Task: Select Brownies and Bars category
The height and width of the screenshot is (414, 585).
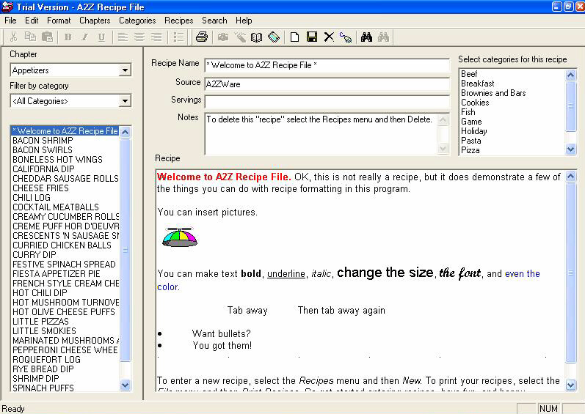Action: [x=493, y=93]
